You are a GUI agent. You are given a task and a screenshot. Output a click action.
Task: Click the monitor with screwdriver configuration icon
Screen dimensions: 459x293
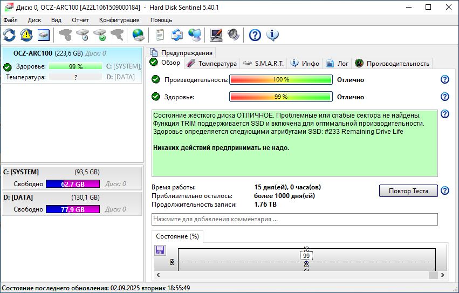point(216,35)
